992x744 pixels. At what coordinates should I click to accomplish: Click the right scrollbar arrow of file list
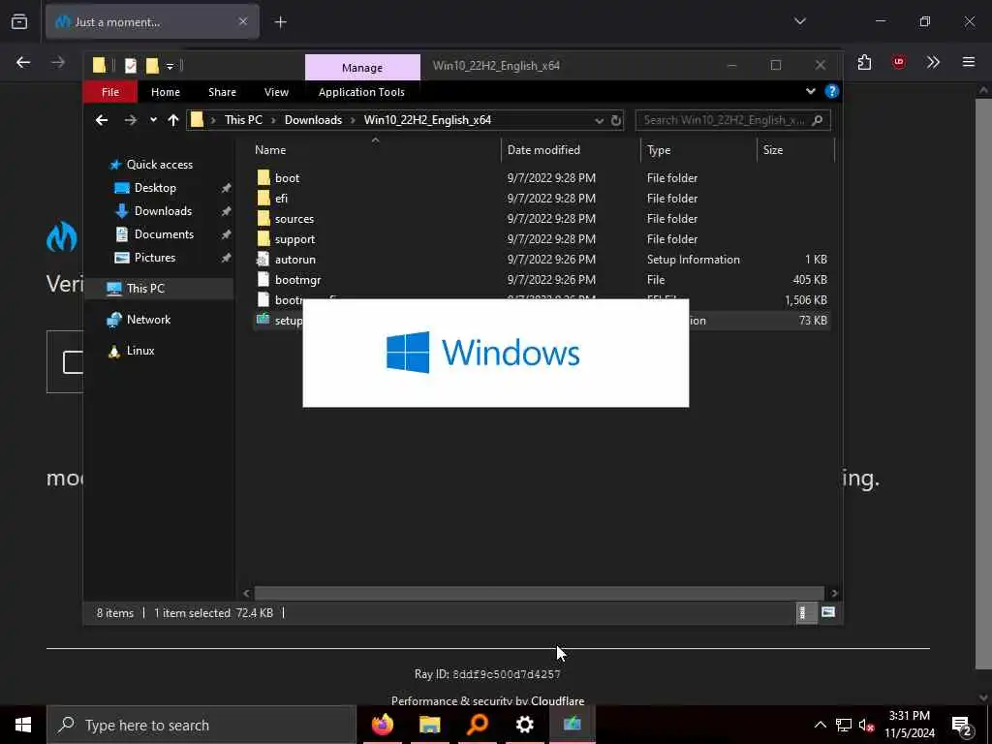pyautogui.click(x=834, y=593)
